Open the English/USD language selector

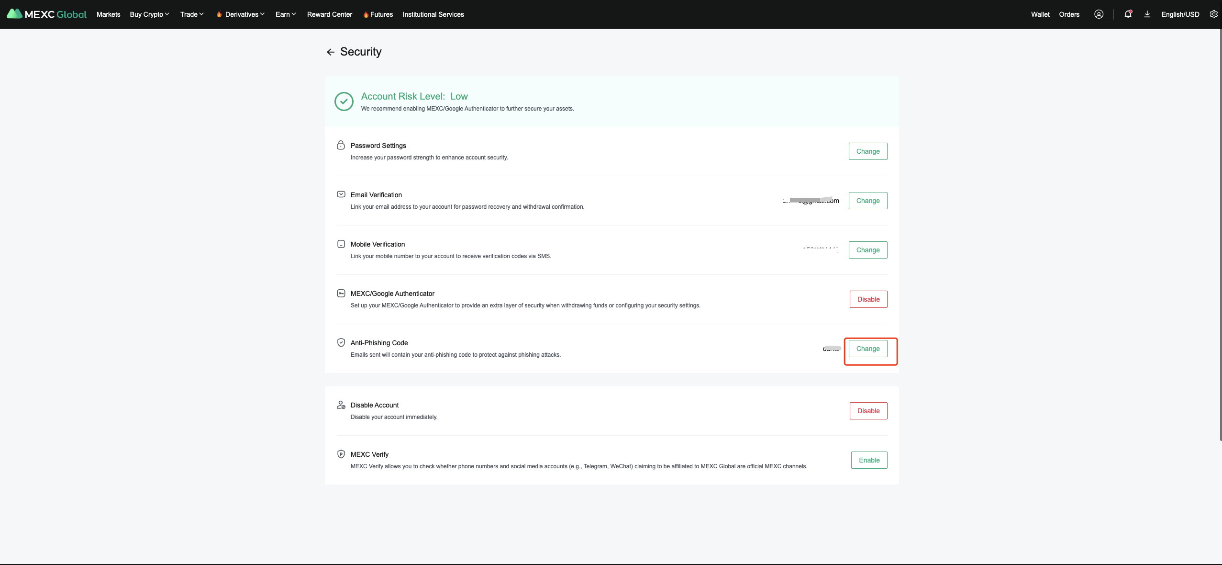coord(1180,14)
